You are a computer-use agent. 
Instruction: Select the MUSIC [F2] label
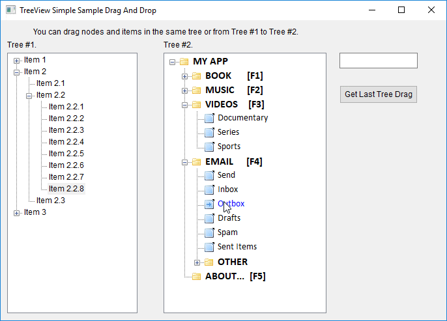pyautogui.click(x=234, y=90)
